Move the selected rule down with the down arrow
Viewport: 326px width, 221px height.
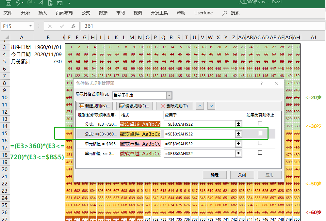[x=211, y=106]
